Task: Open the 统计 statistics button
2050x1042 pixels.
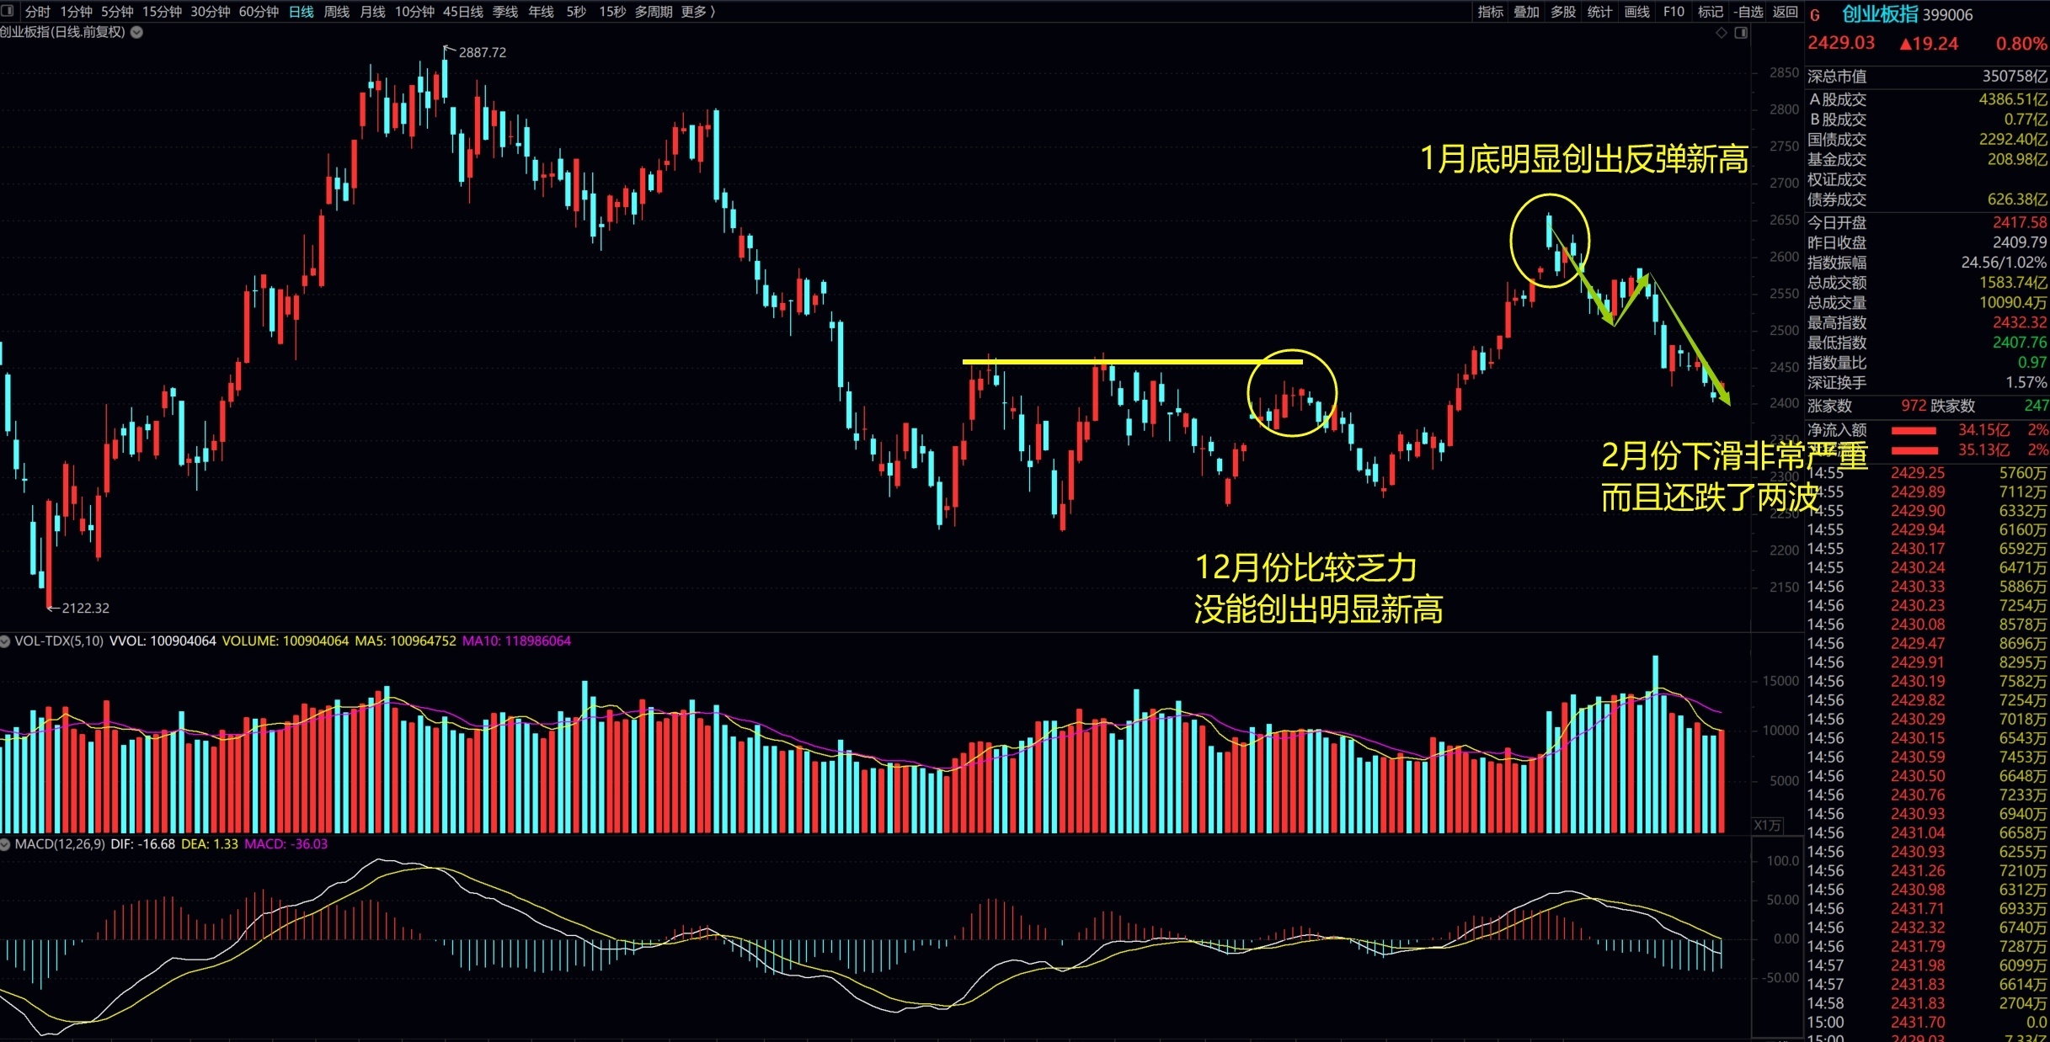Action: click(1599, 12)
